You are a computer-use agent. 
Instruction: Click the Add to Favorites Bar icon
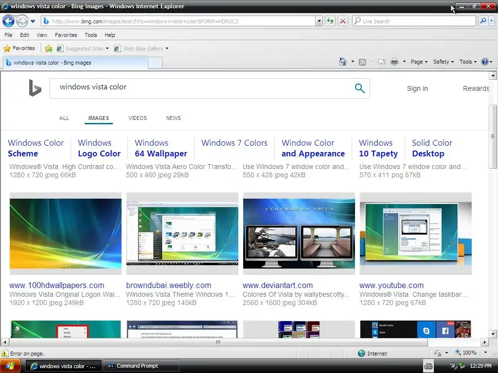point(49,48)
